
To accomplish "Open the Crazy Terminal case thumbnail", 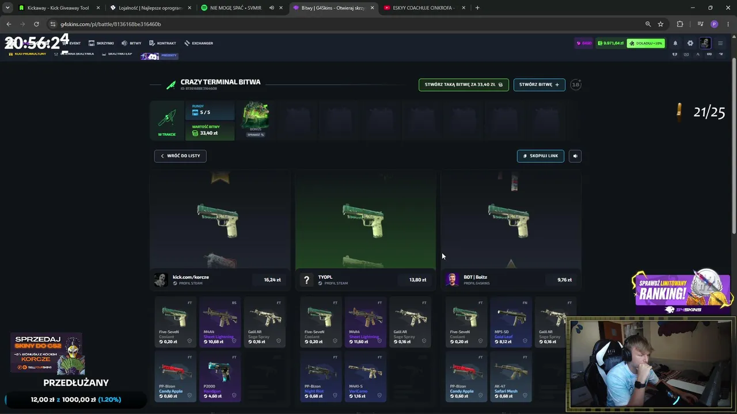I will [x=256, y=116].
